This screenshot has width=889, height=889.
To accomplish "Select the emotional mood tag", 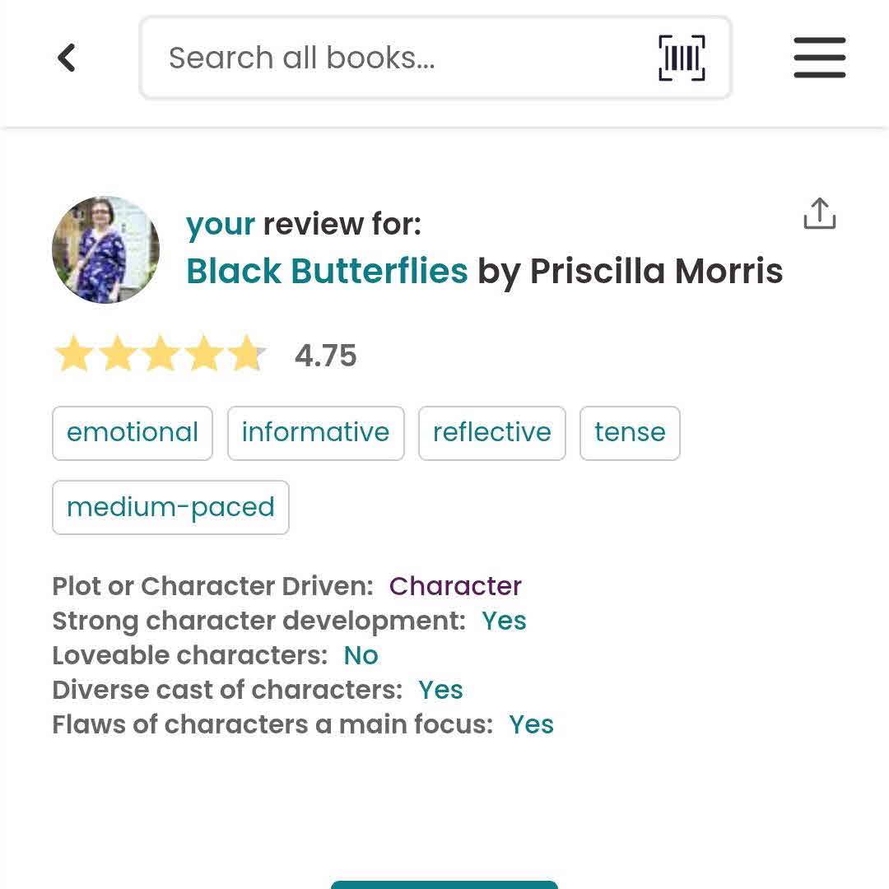I will pyautogui.click(x=133, y=433).
